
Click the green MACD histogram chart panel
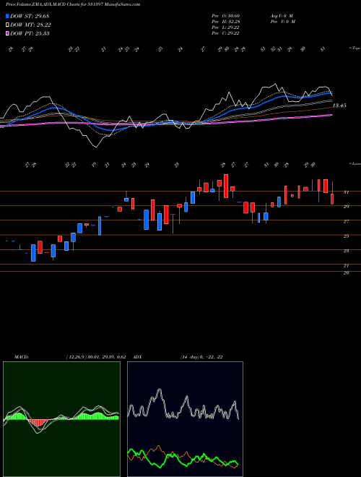61,419
